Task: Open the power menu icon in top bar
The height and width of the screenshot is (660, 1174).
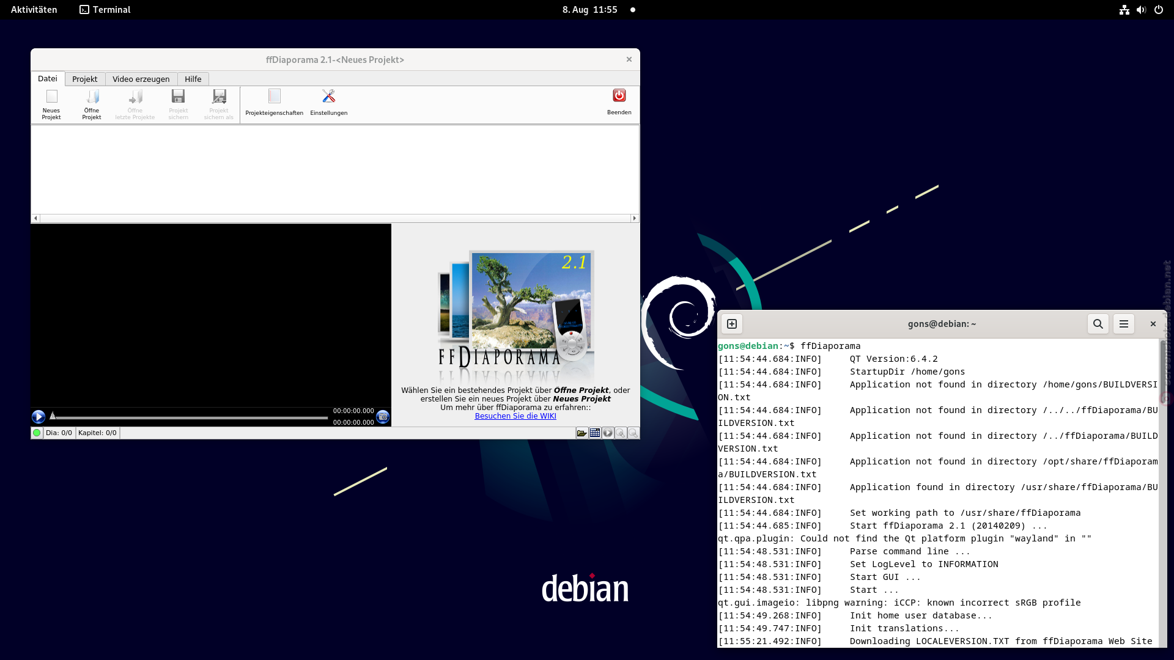Action: point(1159,10)
